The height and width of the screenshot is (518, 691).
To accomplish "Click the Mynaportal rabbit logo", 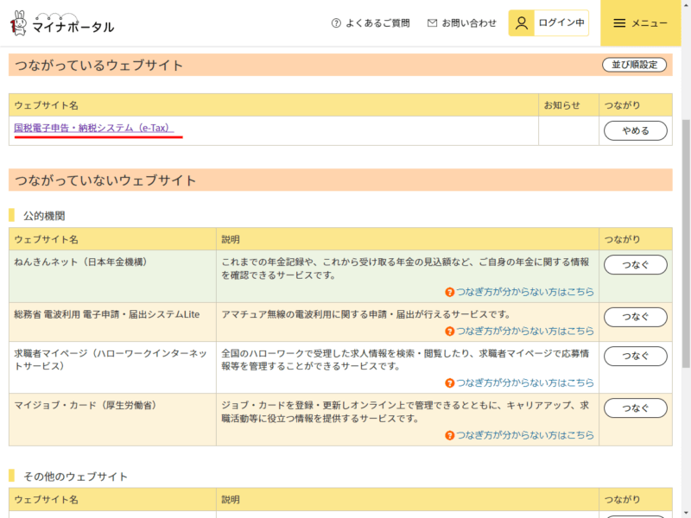I will (19, 23).
